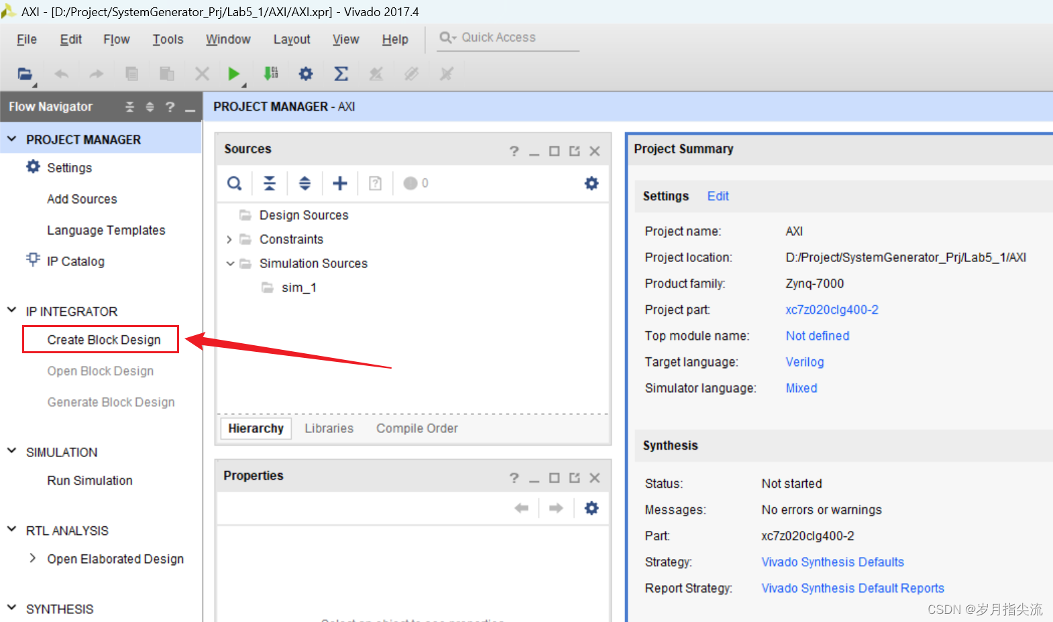
Task: Collapse Simulation Sources folder
Action: 229,263
